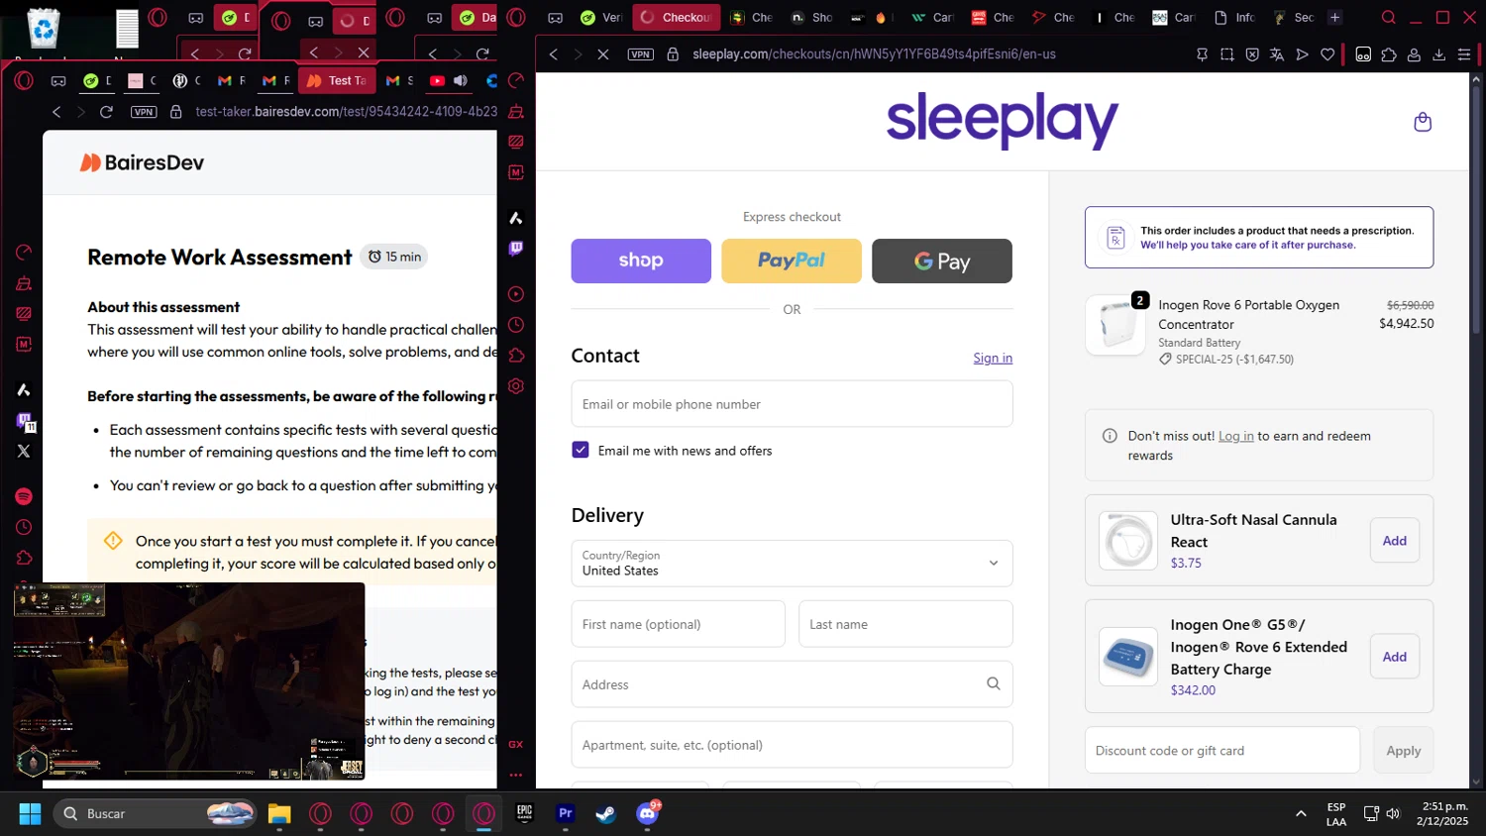Open Spotify in the left sidebar

(24, 496)
